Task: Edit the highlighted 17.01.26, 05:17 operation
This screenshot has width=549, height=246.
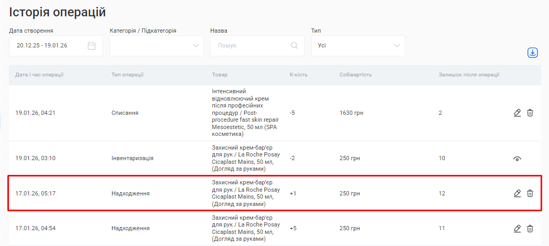Action: point(517,193)
